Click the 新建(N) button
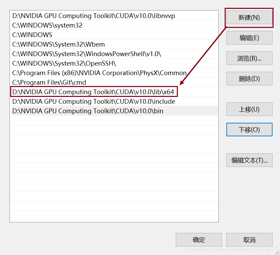 click(x=249, y=17)
